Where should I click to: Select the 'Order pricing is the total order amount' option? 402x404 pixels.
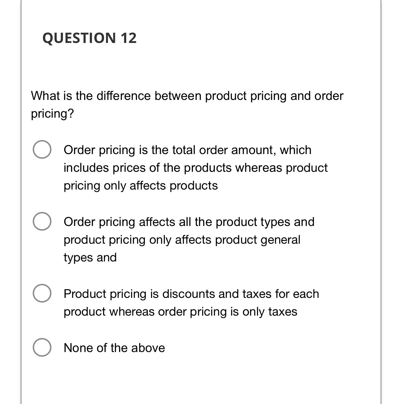click(42, 150)
